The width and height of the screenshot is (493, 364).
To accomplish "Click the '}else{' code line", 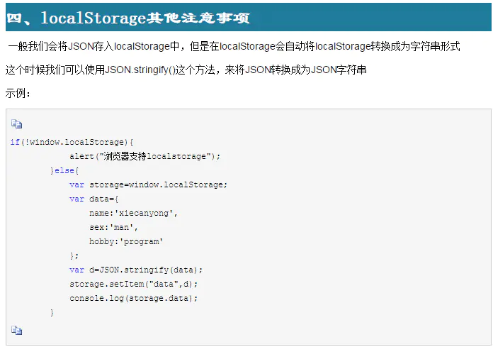I will [x=64, y=170].
